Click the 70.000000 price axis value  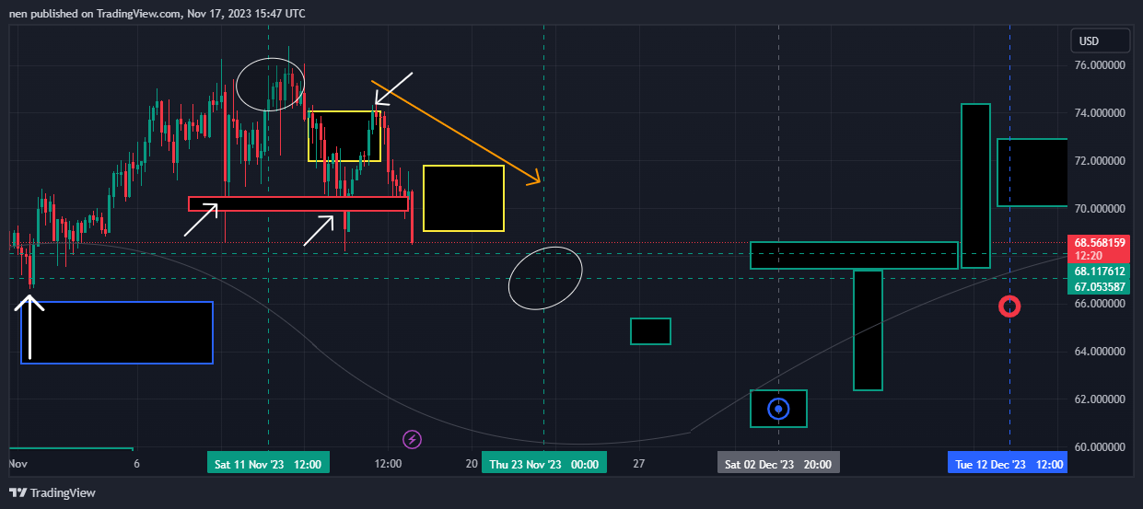click(1101, 209)
